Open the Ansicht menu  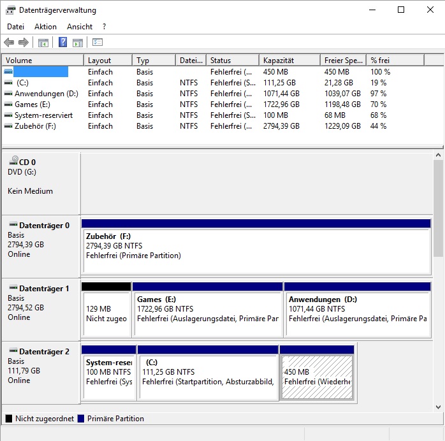coord(80,27)
